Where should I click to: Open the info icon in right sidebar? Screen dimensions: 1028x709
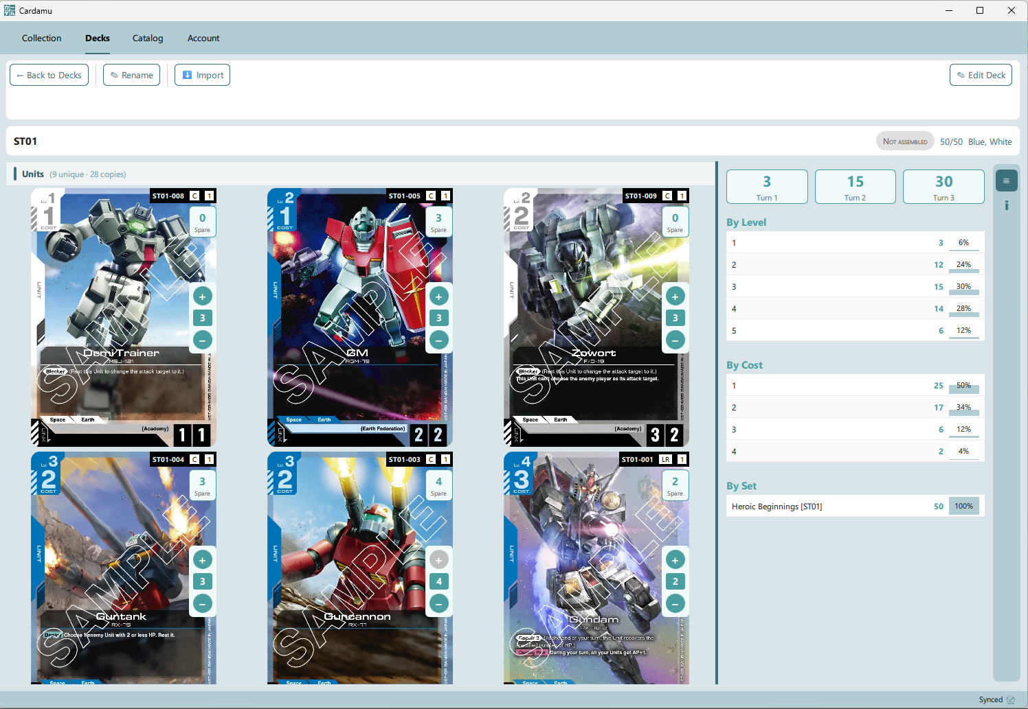click(1006, 205)
